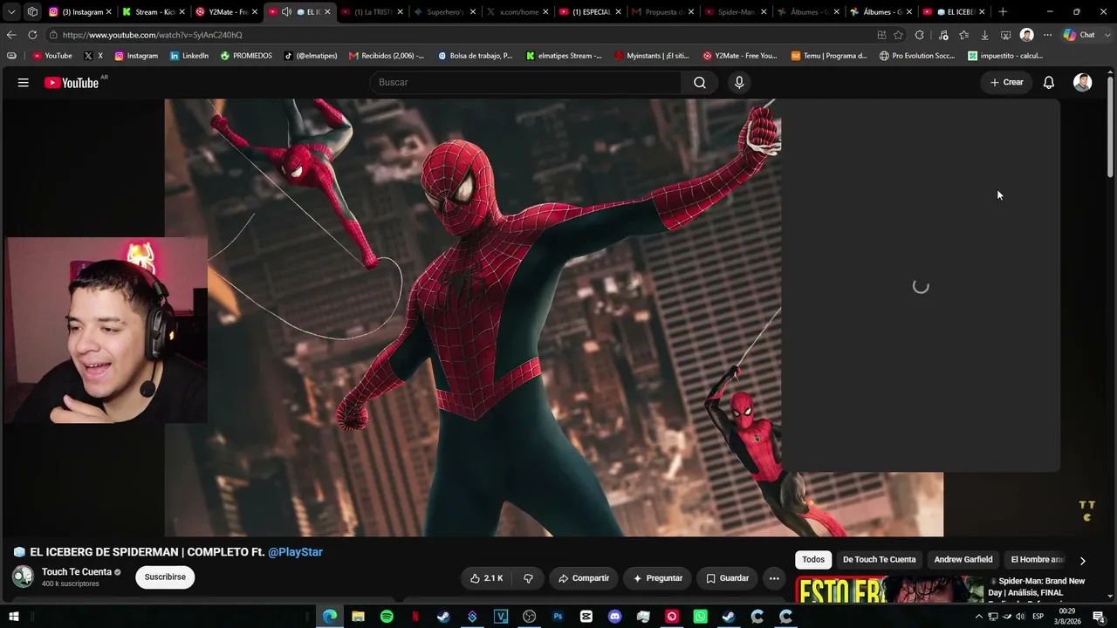Switch to the Stream Kick tab

tap(154, 12)
